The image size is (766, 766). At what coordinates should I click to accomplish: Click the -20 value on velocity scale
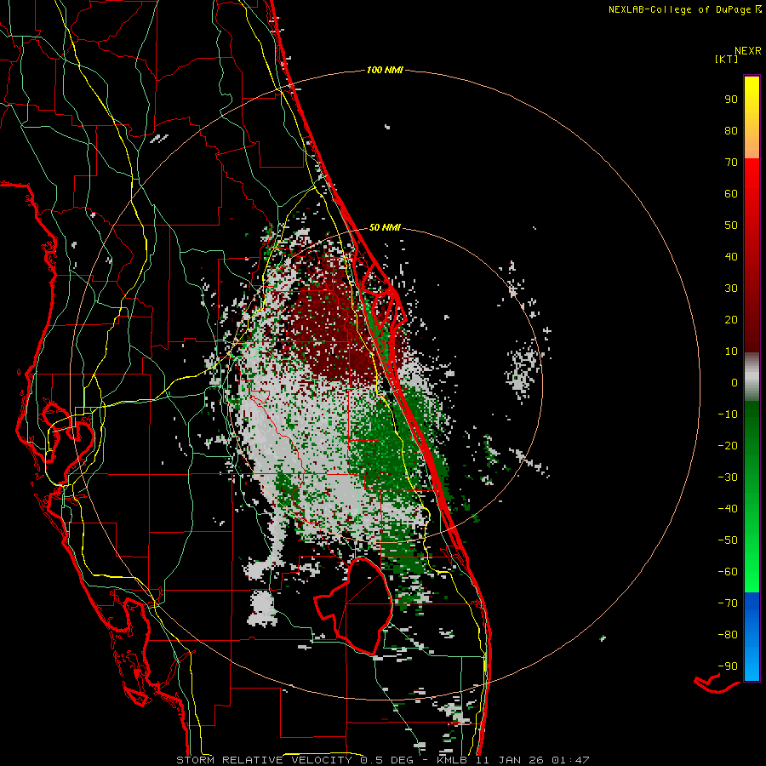click(728, 446)
